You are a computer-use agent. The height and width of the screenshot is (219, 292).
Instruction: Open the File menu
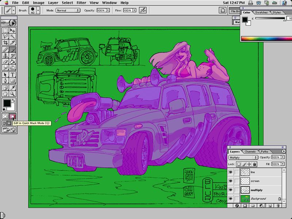click(15, 3)
